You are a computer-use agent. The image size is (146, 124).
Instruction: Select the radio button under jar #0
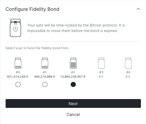point(18,84)
